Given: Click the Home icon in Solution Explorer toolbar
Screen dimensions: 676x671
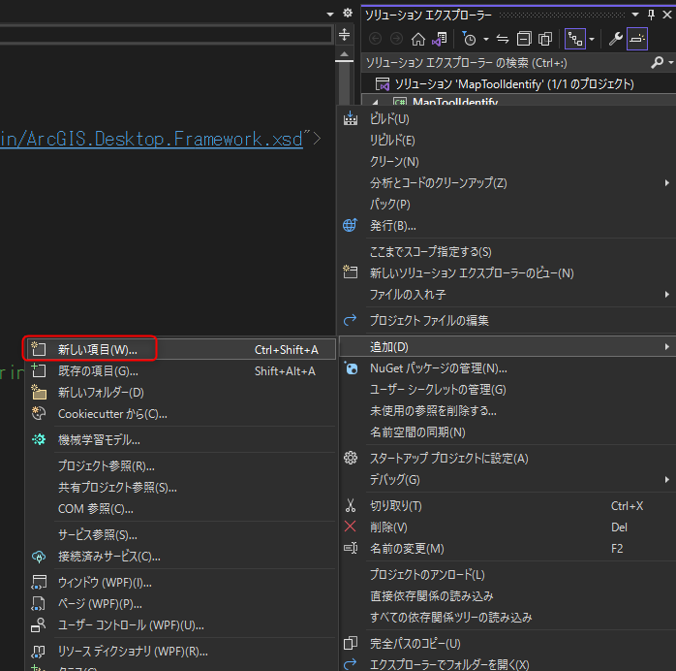Looking at the screenshot, I should pyautogui.click(x=417, y=39).
